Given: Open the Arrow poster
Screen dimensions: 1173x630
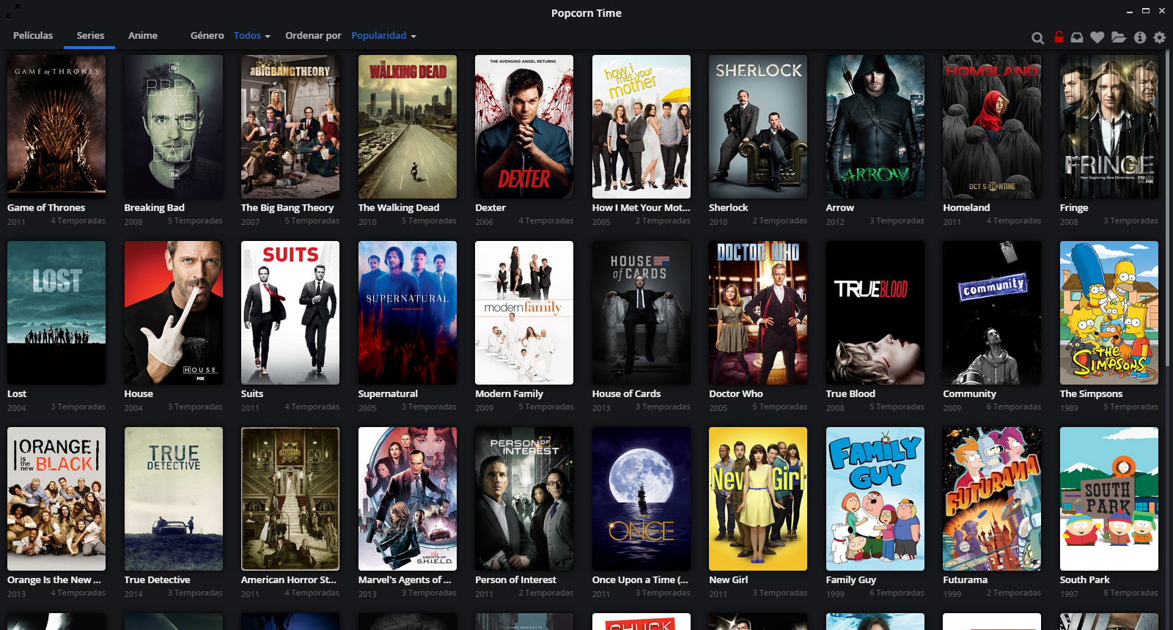Looking at the screenshot, I should tap(875, 127).
